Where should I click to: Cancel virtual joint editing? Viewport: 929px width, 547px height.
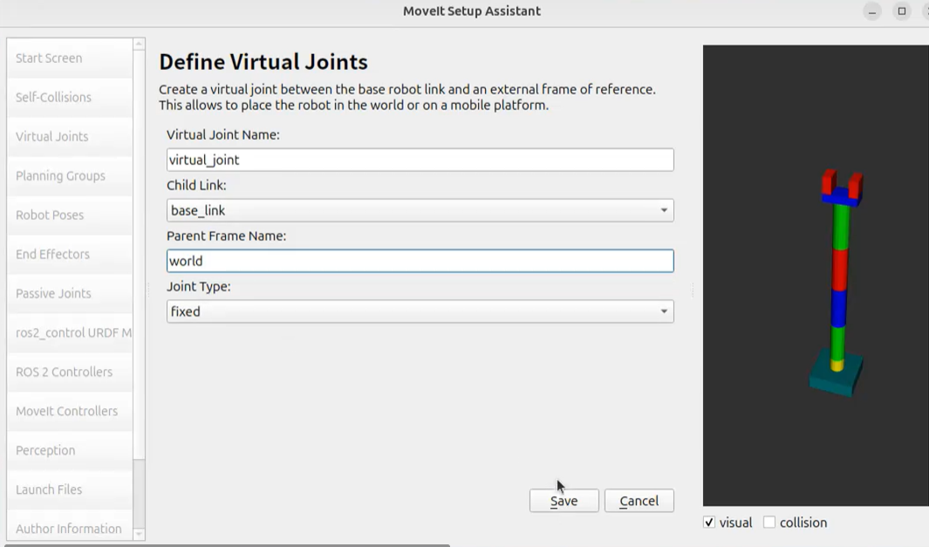pyautogui.click(x=639, y=501)
